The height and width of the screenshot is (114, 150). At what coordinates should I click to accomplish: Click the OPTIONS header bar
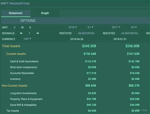(75, 21)
